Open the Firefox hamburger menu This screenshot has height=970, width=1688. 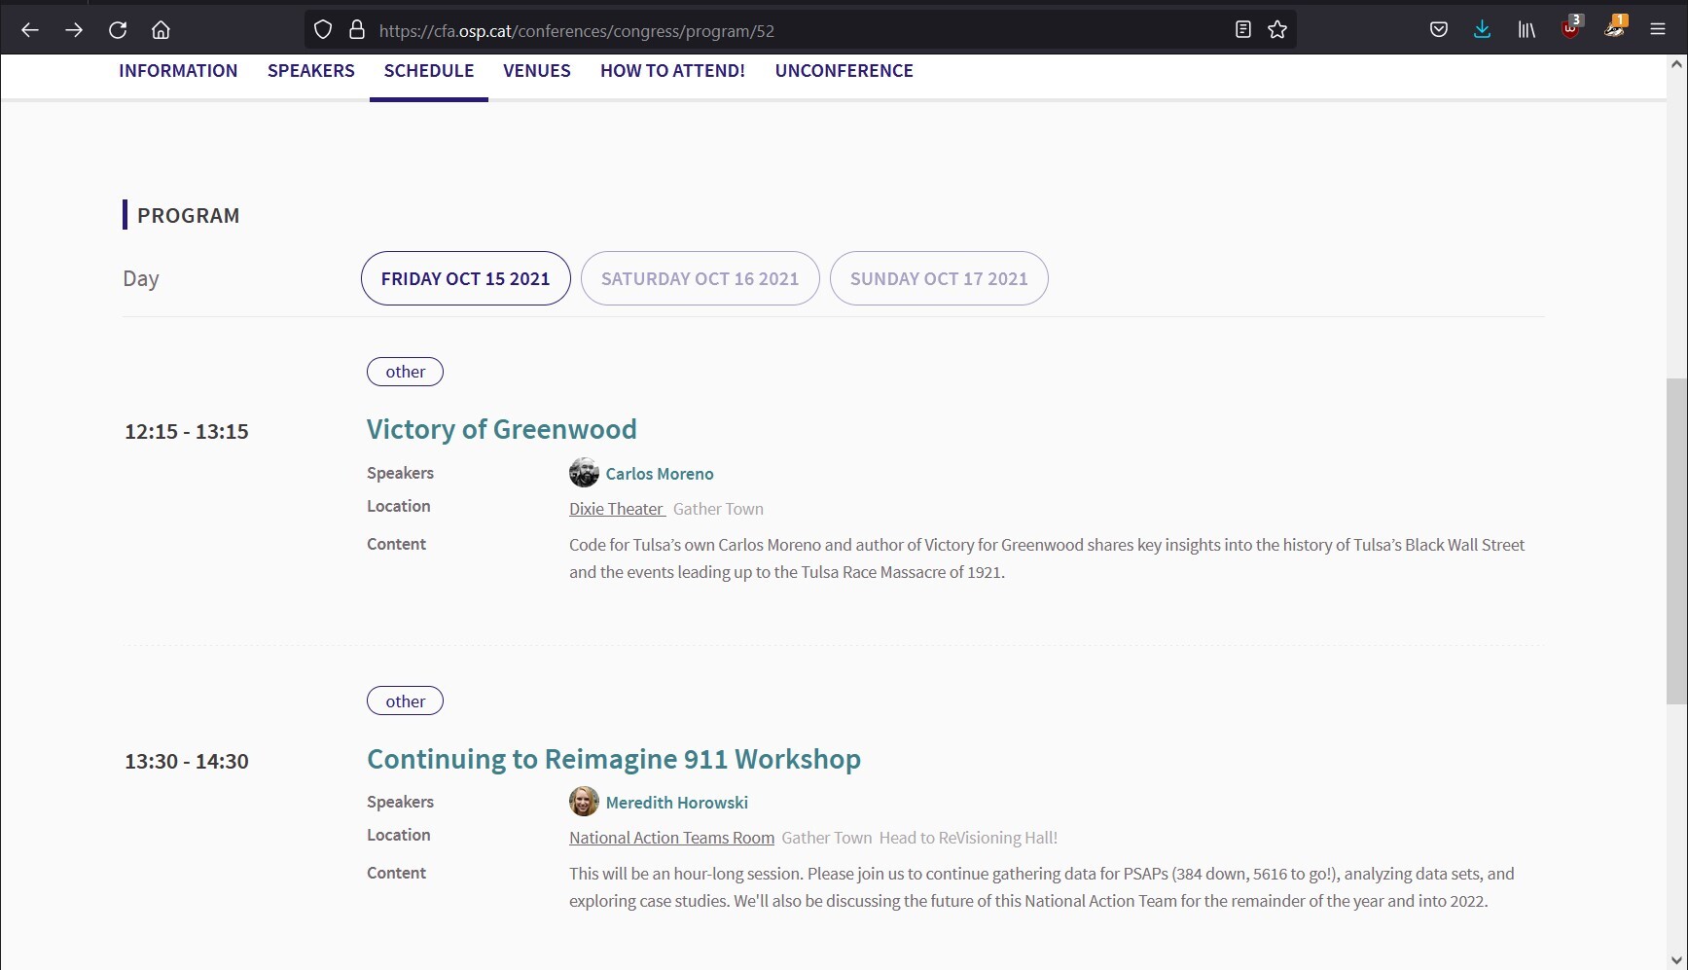1658,30
